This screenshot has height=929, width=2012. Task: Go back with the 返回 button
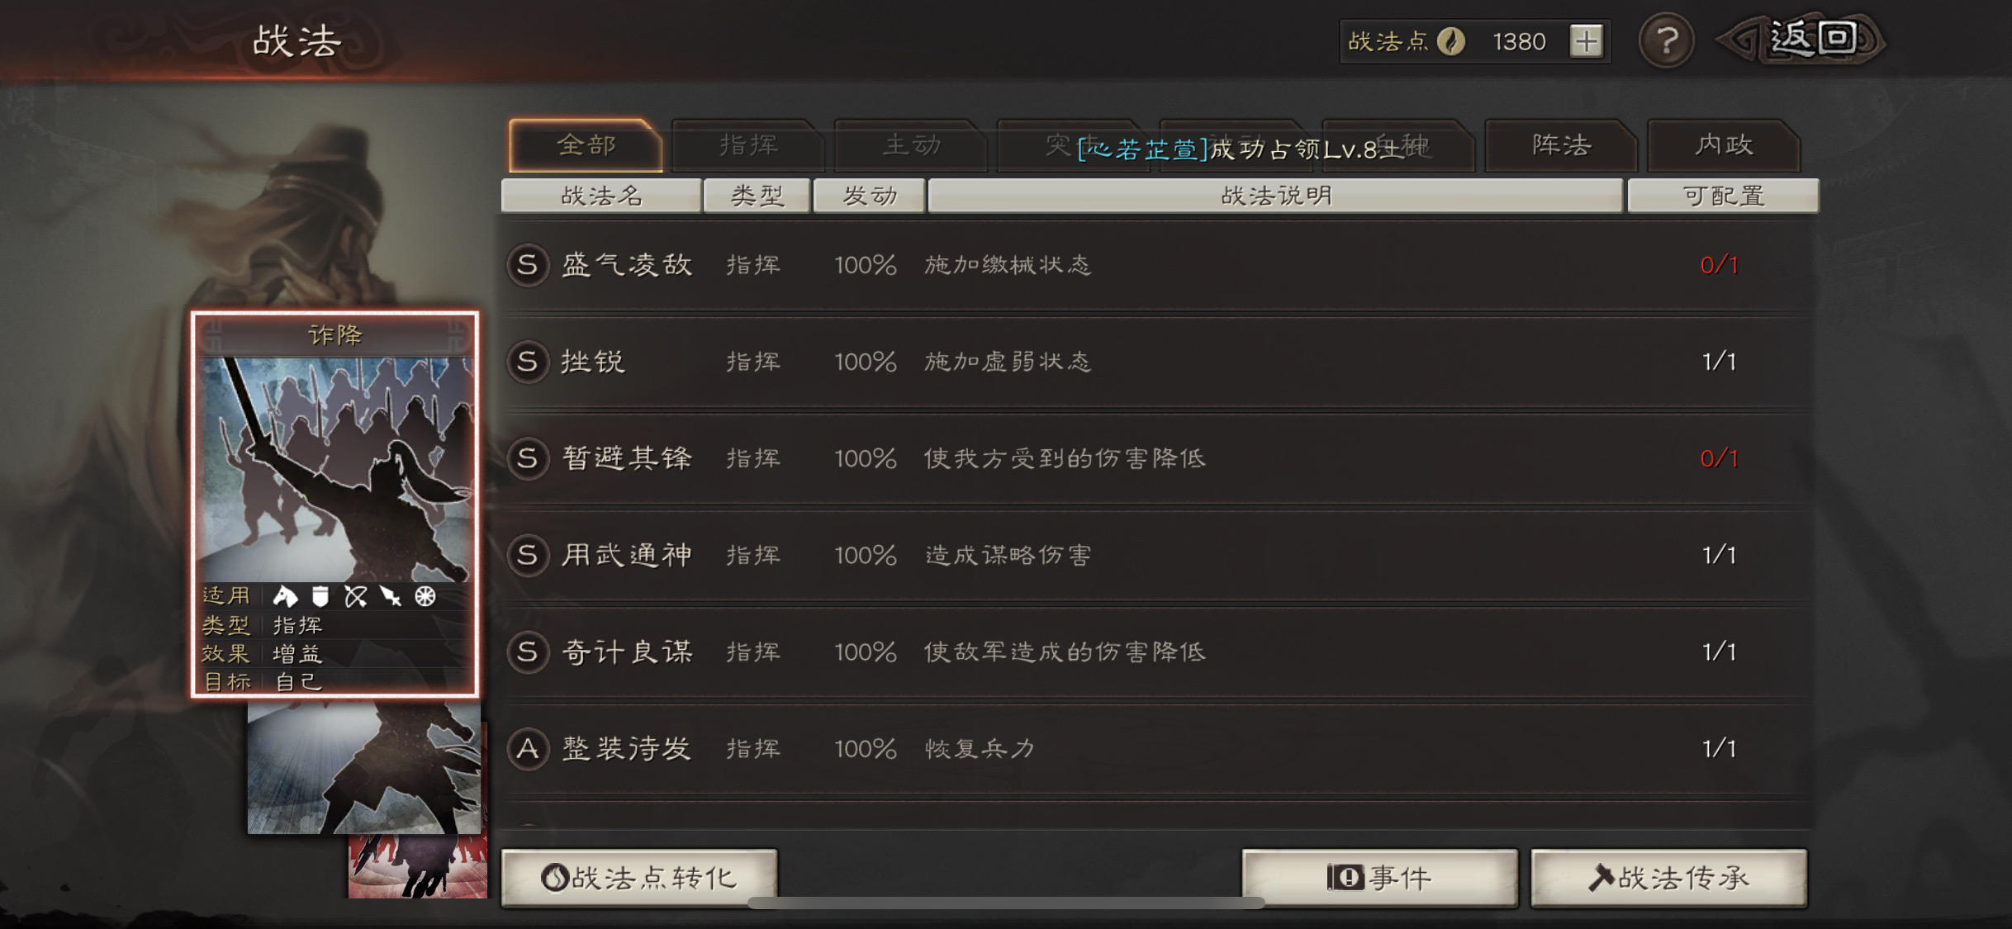[1801, 40]
